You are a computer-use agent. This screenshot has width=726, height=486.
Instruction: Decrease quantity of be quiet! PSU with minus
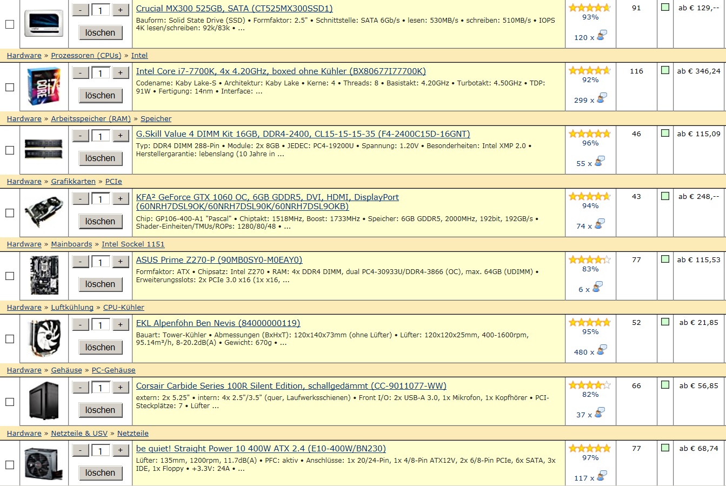click(x=81, y=450)
